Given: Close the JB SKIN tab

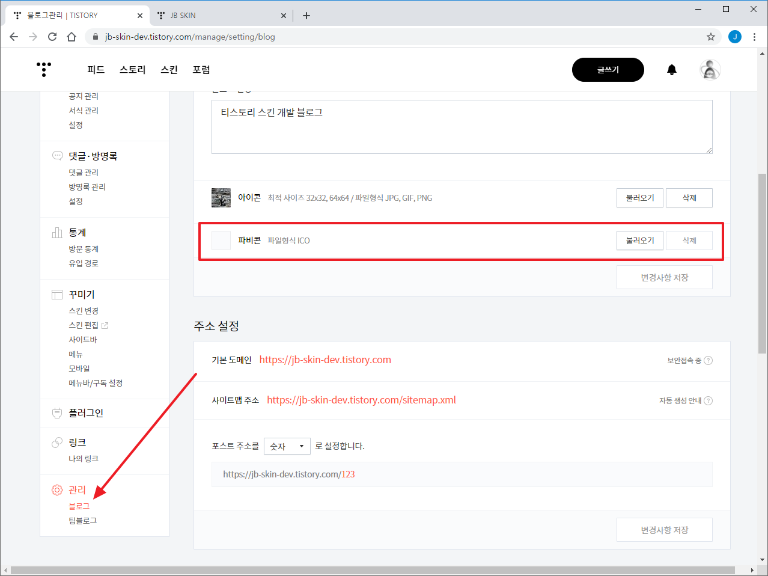Looking at the screenshot, I should 284,16.
